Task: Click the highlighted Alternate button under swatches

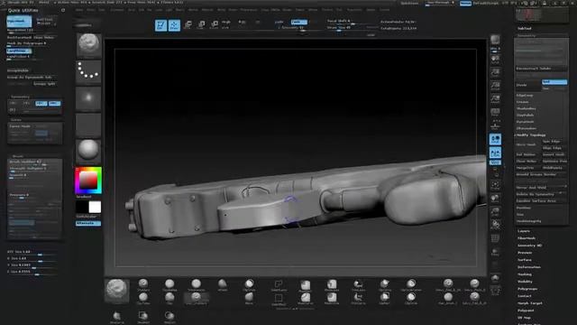Action: (x=88, y=223)
